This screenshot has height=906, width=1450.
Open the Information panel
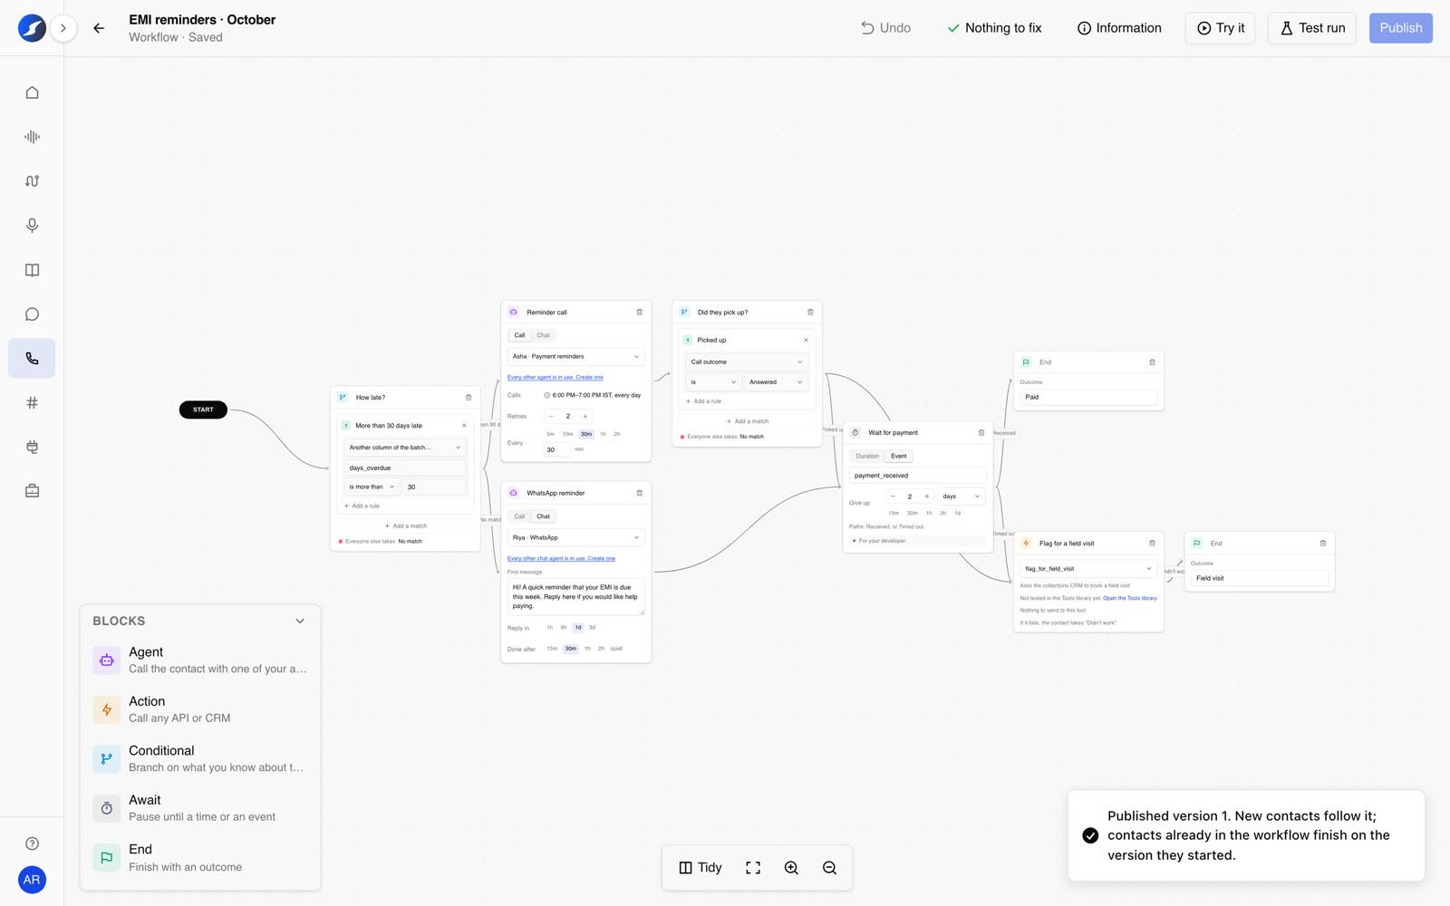coord(1119,28)
